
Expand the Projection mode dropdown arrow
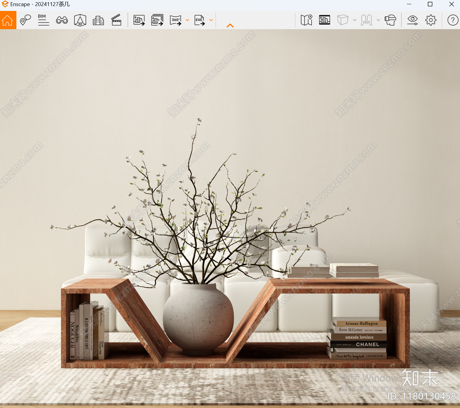355,20
